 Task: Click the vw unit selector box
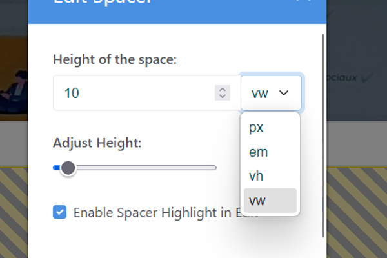(271, 93)
